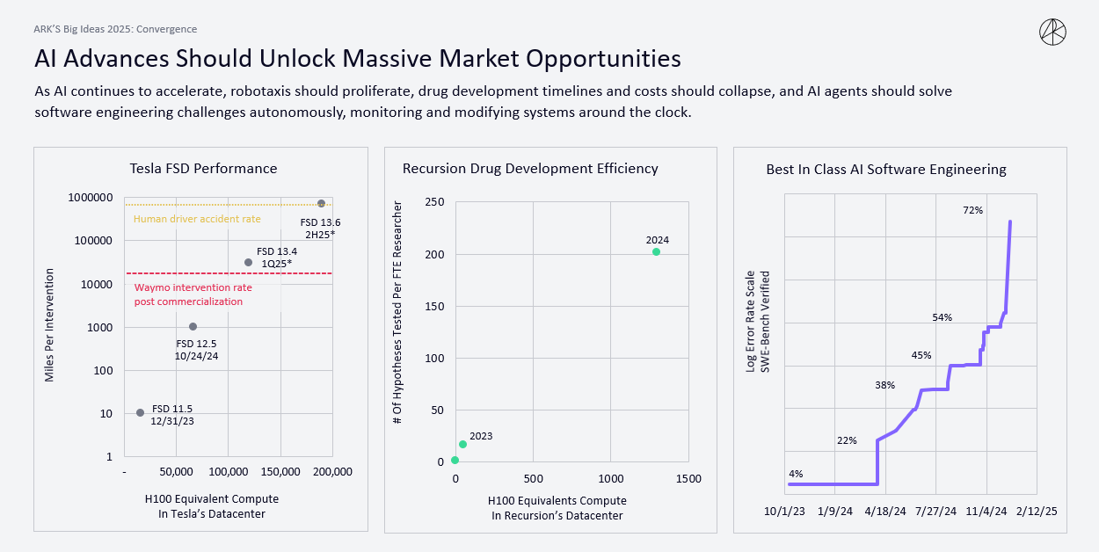
Task: Click the 250 y-axis tick label
Action: pos(435,202)
